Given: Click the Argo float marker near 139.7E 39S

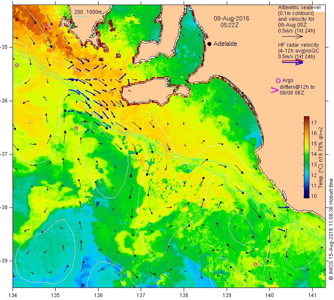Looking at the screenshot, I should 256,264.
